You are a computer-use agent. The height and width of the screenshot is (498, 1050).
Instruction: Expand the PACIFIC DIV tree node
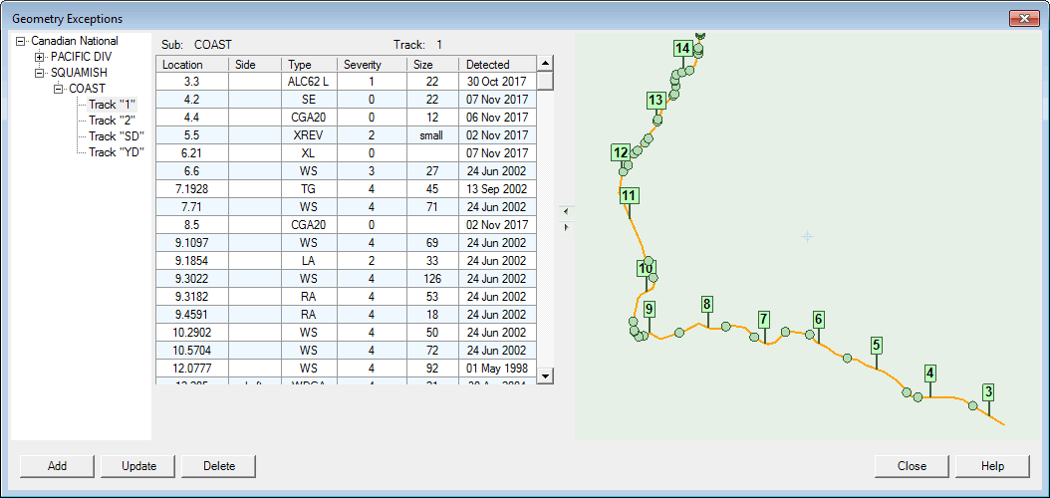tap(40, 57)
